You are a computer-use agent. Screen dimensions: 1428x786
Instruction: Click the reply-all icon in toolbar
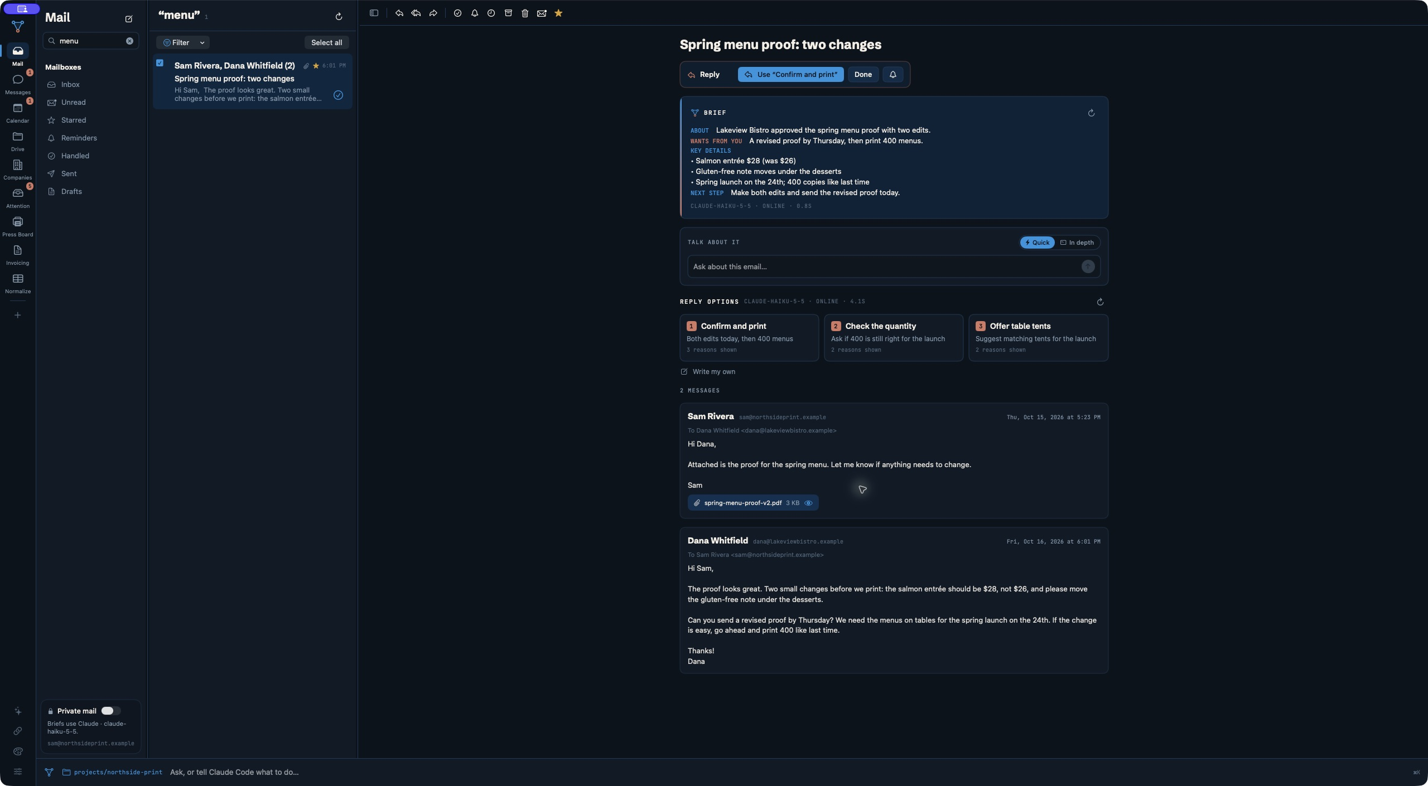[x=416, y=13]
